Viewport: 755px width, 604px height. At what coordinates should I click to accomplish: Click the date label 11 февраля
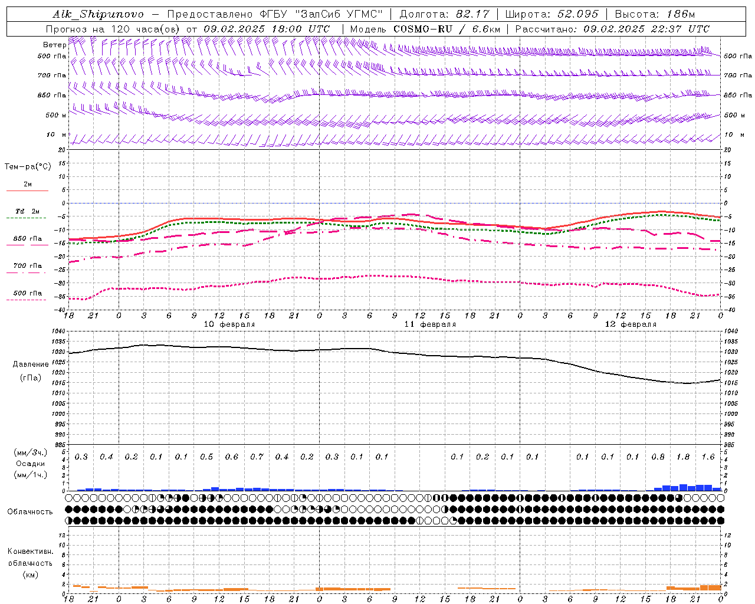[x=430, y=324]
